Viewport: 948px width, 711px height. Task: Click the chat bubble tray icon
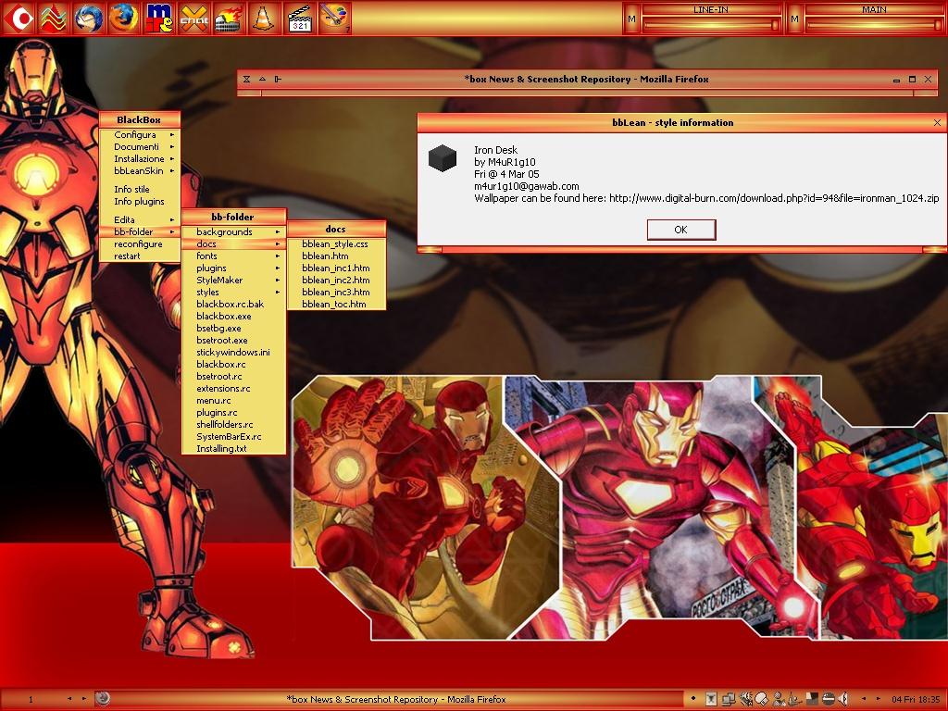[x=762, y=699]
